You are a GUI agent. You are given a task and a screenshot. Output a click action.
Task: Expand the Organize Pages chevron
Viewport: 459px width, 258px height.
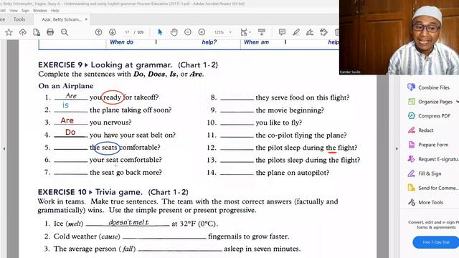(x=458, y=102)
